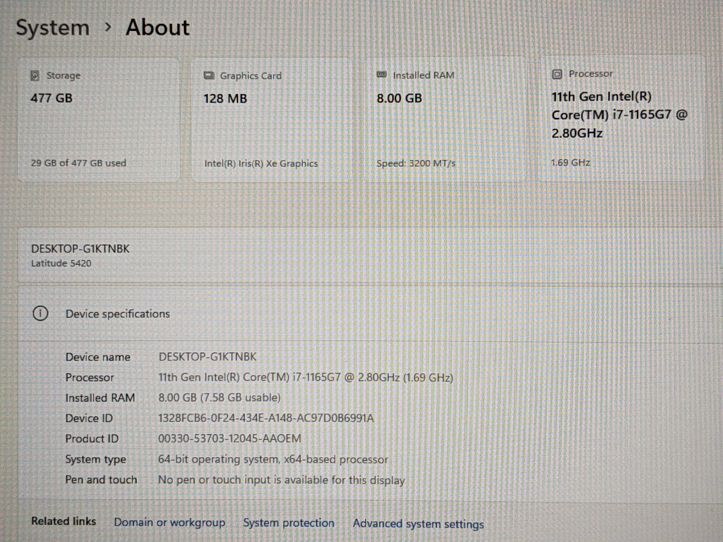The width and height of the screenshot is (723, 542).
Task: Open System protection link
Action: (289, 523)
